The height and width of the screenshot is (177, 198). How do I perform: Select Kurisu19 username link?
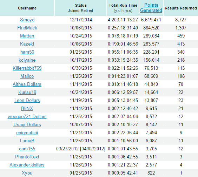pos(27,93)
